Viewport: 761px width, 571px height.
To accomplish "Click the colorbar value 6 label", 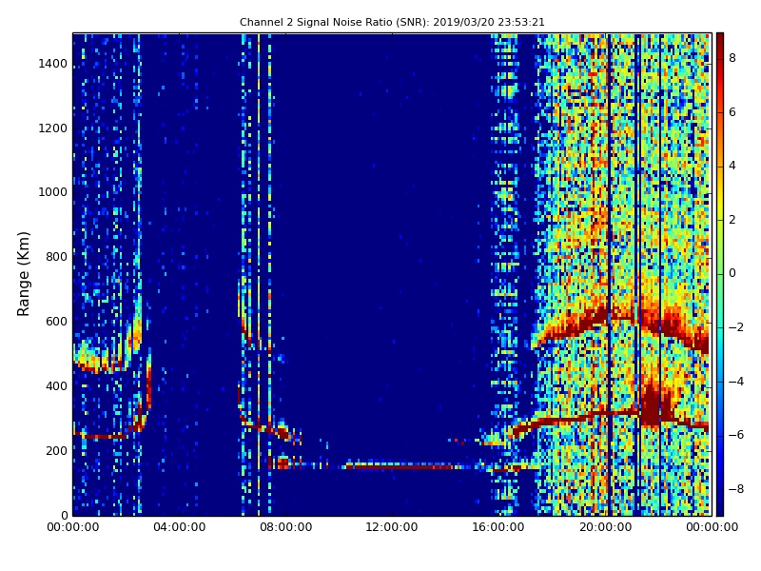I will pos(732,112).
